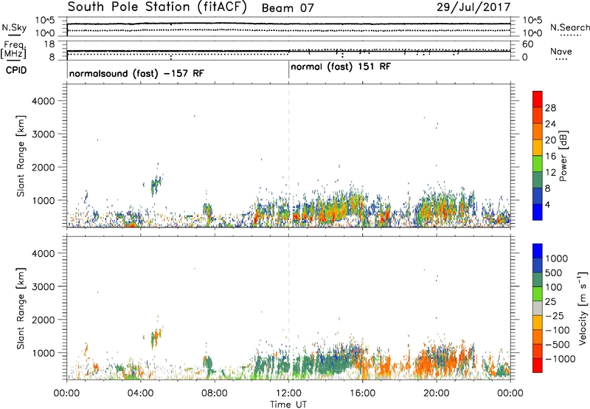The width and height of the screenshot is (590, 409).
Task: Select the "CPID" row label
Action: (16, 70)
